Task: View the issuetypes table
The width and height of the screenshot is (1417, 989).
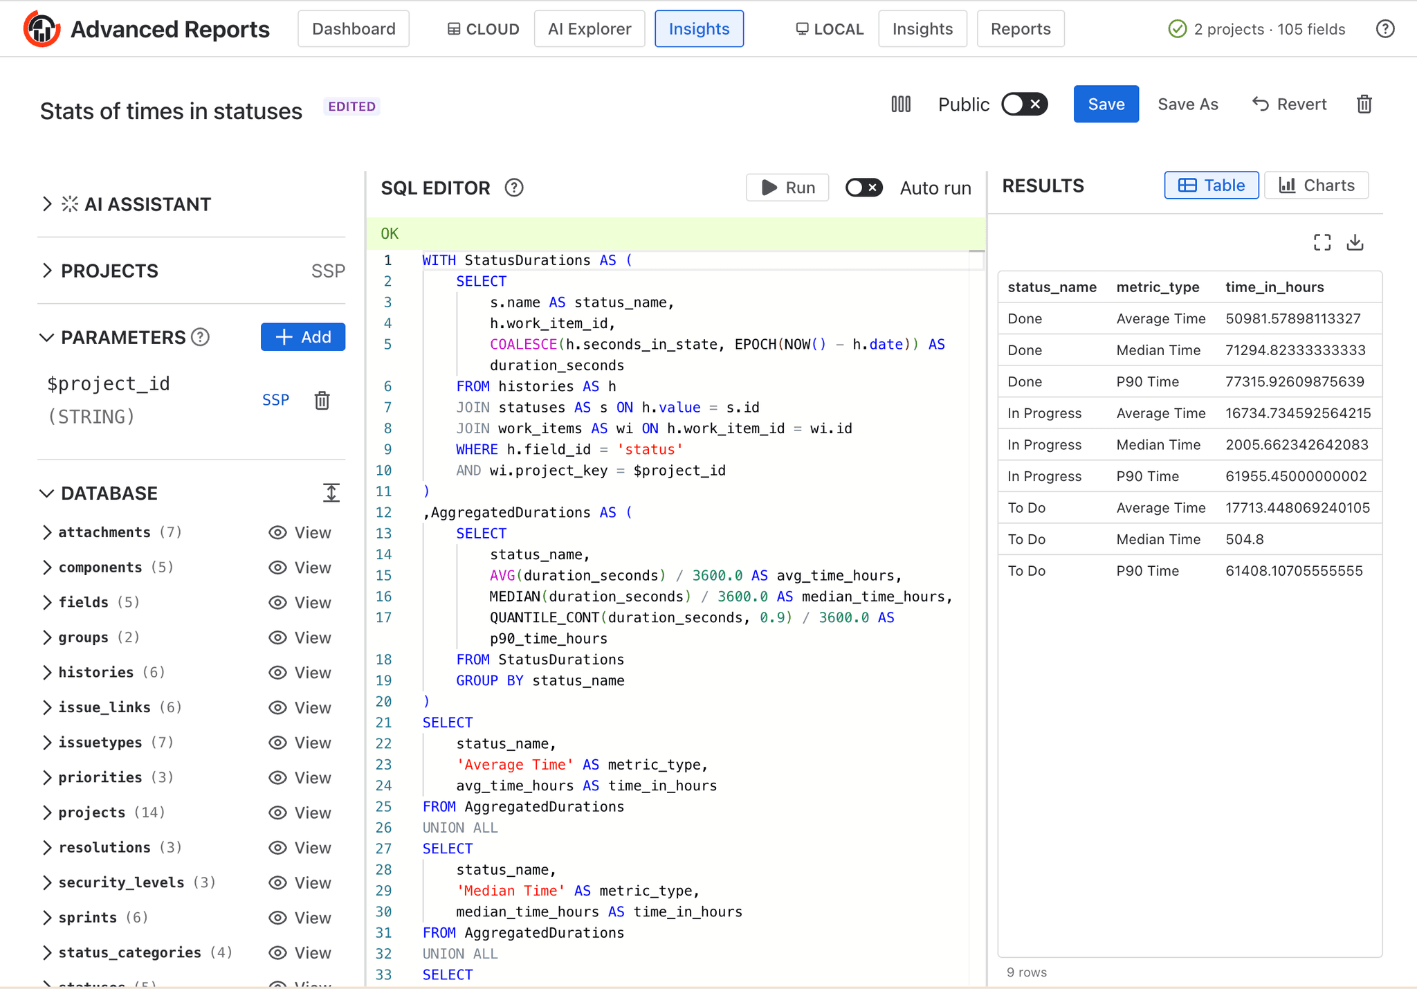Action: (300, 743)
